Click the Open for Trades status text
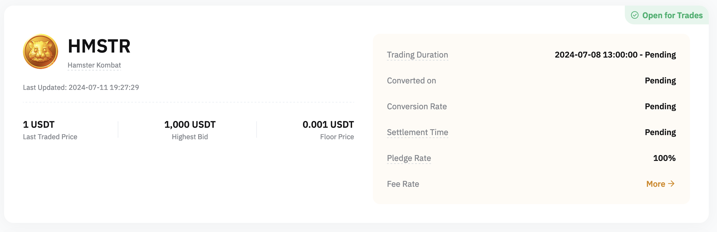 click(672, 15)
